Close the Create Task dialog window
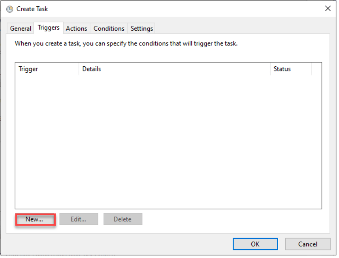The height and width of the screenshot is (258, 339). [328, 9]
